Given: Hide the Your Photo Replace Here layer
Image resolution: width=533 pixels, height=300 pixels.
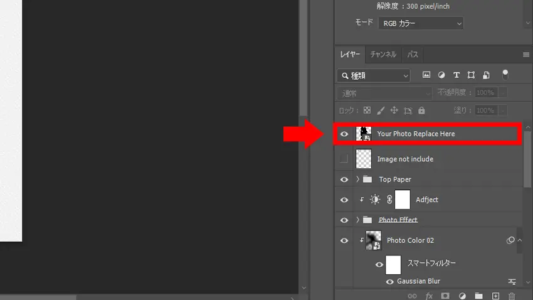Looking at the screenshot, I should pos(344,134).
